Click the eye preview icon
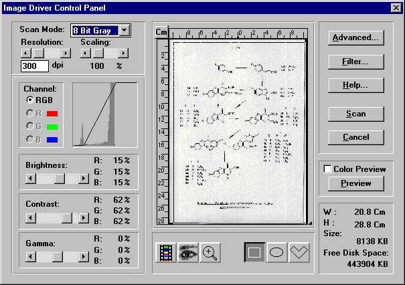The width and height of the screenshot is (405, 285). 187,252
